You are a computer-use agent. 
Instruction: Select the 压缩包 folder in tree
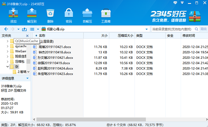(17, 61)
